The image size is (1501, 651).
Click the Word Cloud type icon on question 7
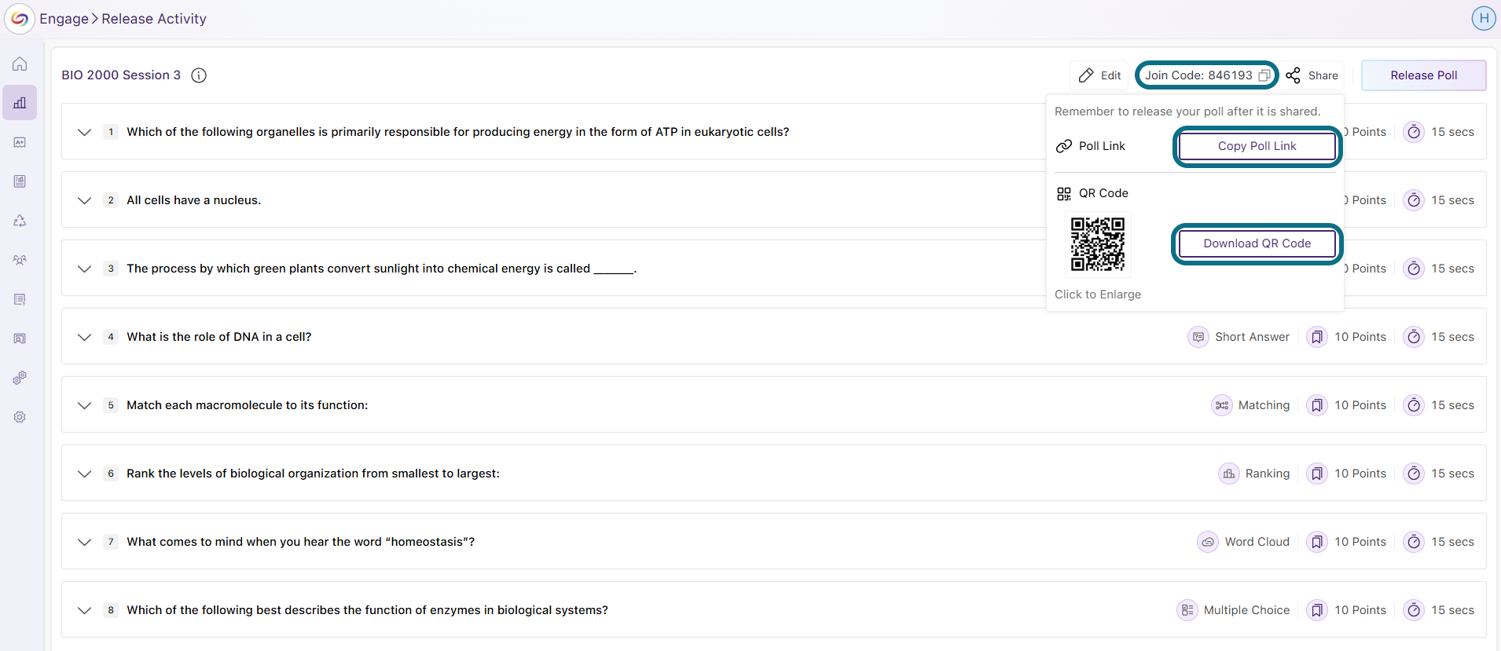[x=1208, y=542]
